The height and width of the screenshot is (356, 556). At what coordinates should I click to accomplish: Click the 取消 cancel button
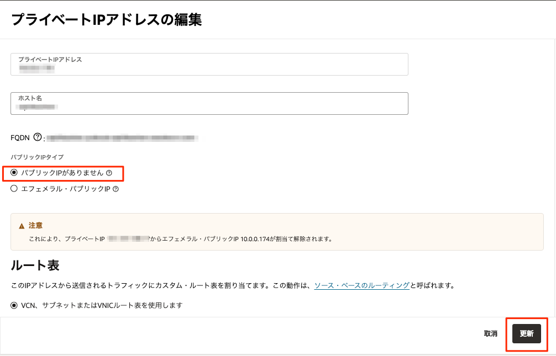(490, 333)
